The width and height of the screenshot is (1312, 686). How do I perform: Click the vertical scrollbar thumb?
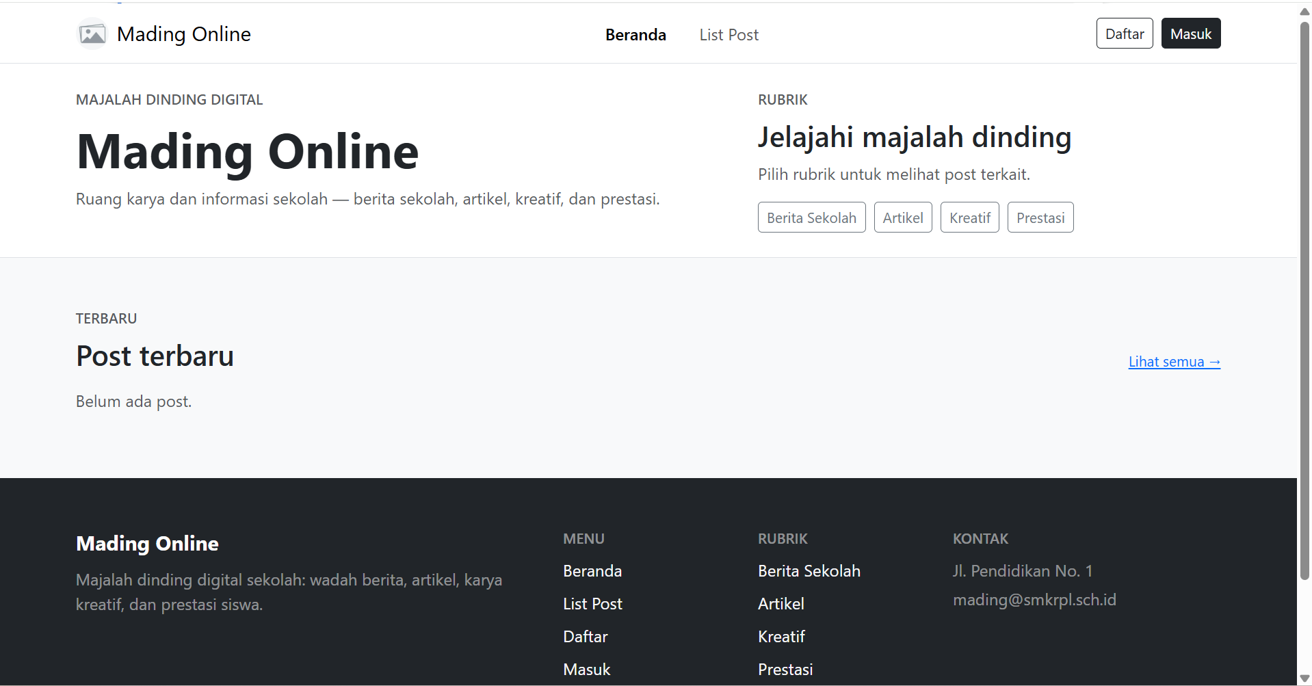[1304, 301]
